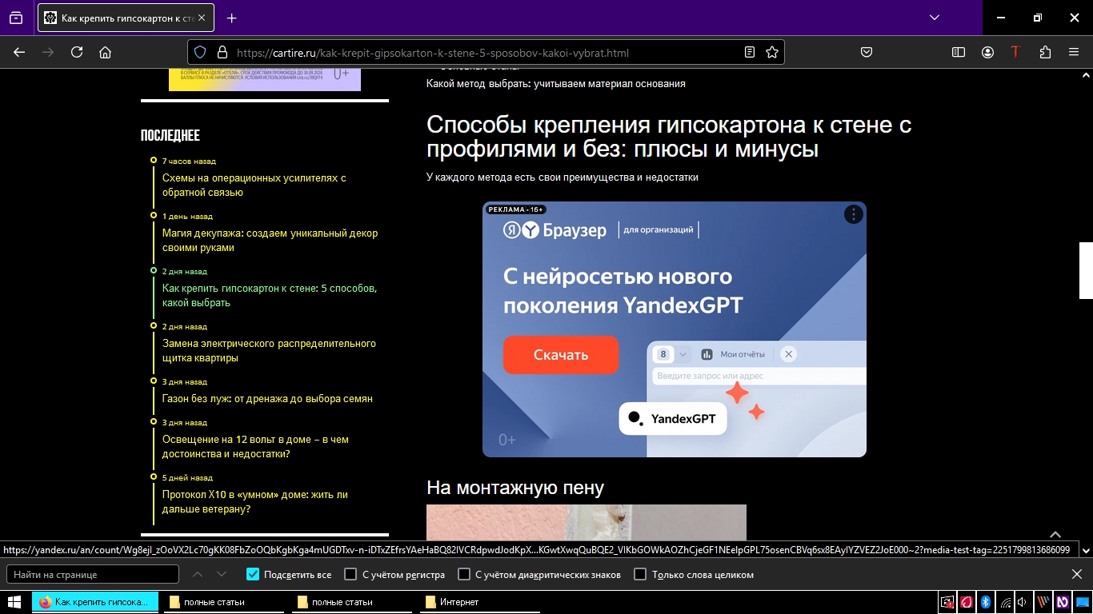The height and width of the screenshot is (614, 1093).
Task: Go to next find match arrow
Action: coord(222,574)
